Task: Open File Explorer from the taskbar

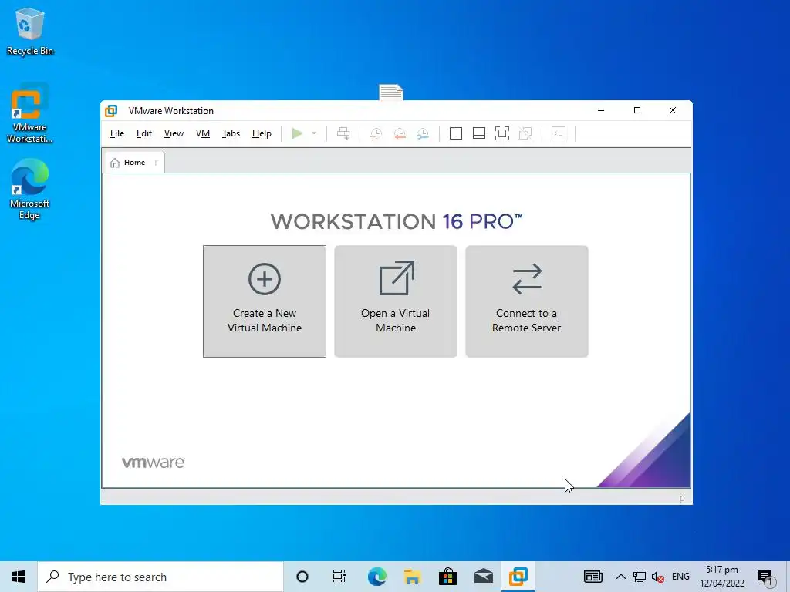Action: [x=412, y=577]
